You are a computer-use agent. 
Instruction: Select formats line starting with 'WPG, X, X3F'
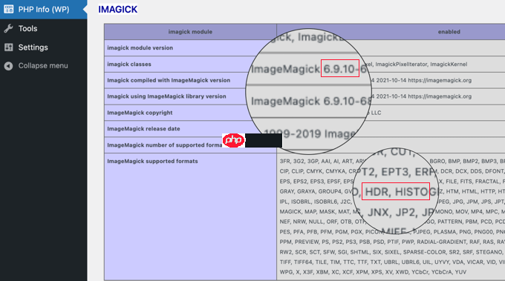(x=373, y=272)
